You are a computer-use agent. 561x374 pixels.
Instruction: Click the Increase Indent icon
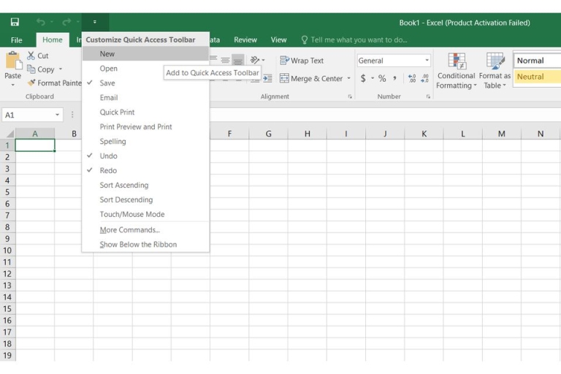[x=267, y=78]
